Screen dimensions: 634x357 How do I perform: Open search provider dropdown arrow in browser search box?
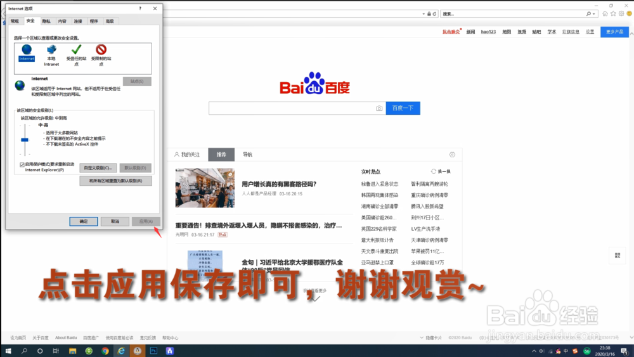pyautogui.click(x=594, y=14)
